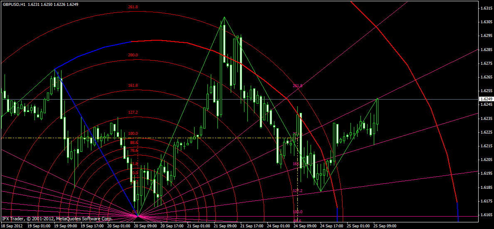
Task: Select the current price tag 1.6249
Action: (x=486, y=99)
